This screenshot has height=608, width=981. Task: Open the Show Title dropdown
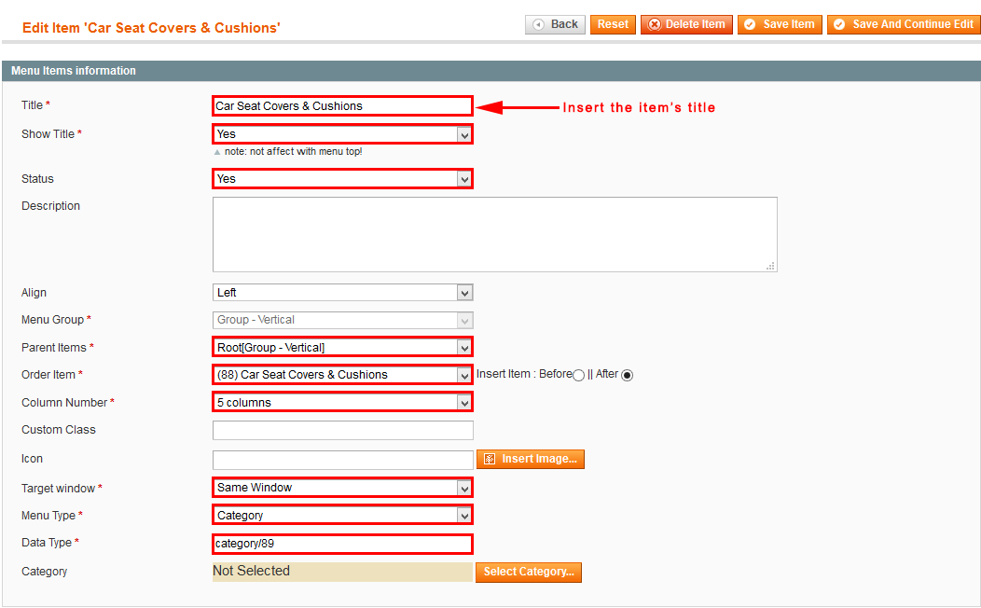click(343, 134)
